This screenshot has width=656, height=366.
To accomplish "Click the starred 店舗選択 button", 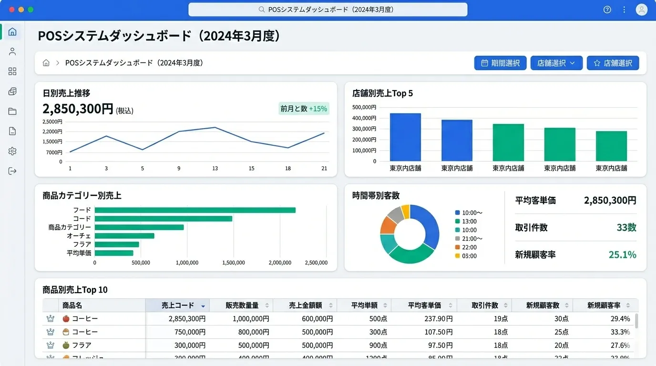I will tap(613, 63).
